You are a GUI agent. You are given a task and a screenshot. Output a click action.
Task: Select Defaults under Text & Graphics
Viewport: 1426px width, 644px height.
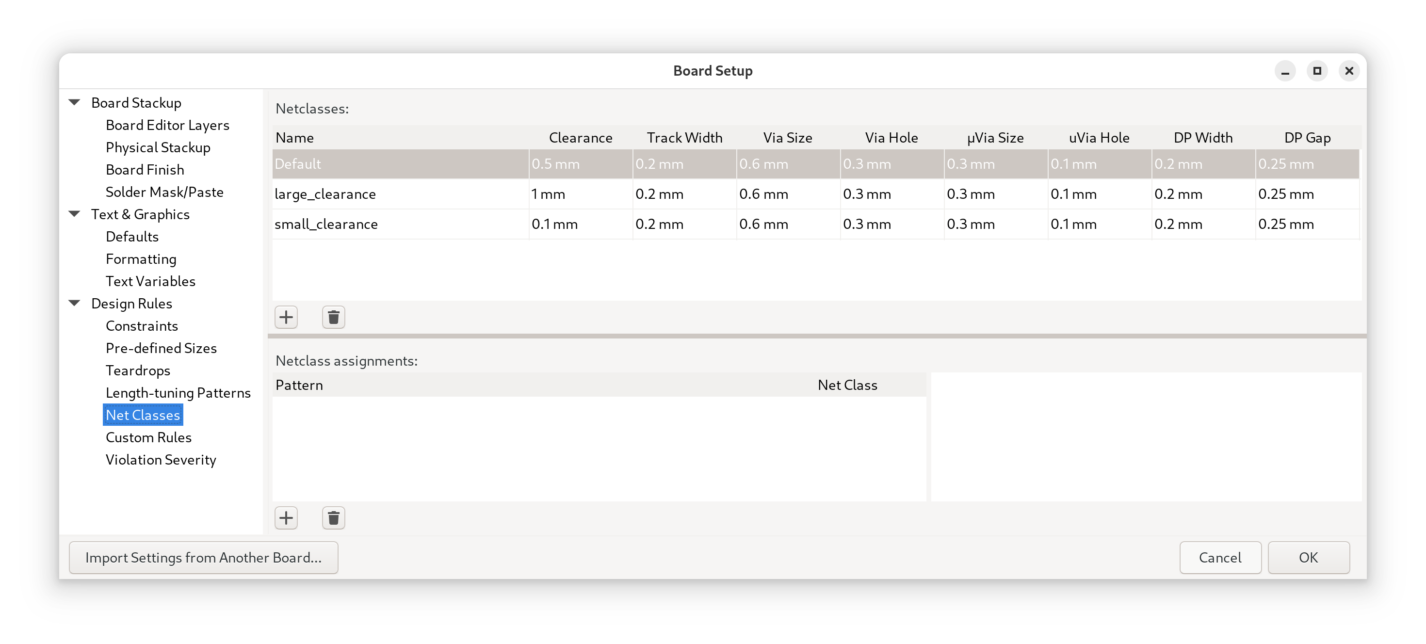point(132,236)
